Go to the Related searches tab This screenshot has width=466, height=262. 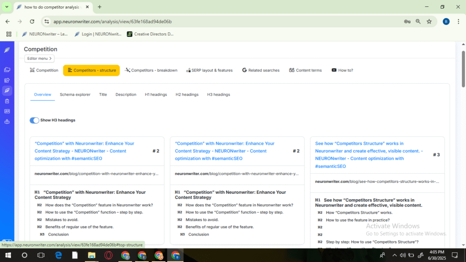coord(261,71)
